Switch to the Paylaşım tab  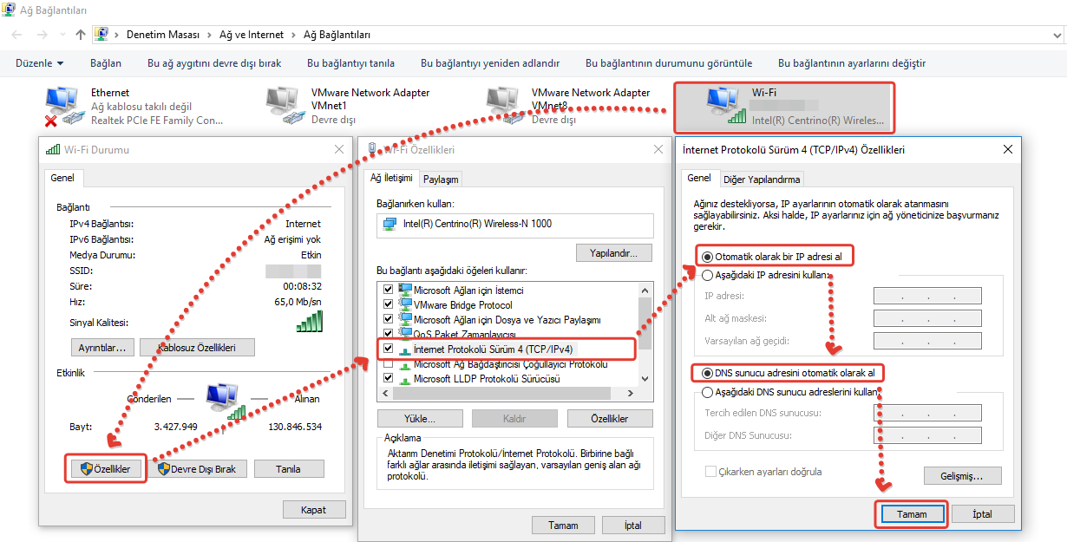pos(441,180)
